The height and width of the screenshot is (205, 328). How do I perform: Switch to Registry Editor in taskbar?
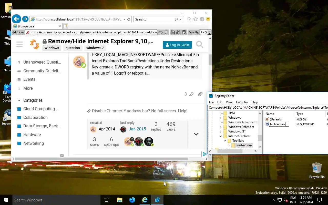157,200
